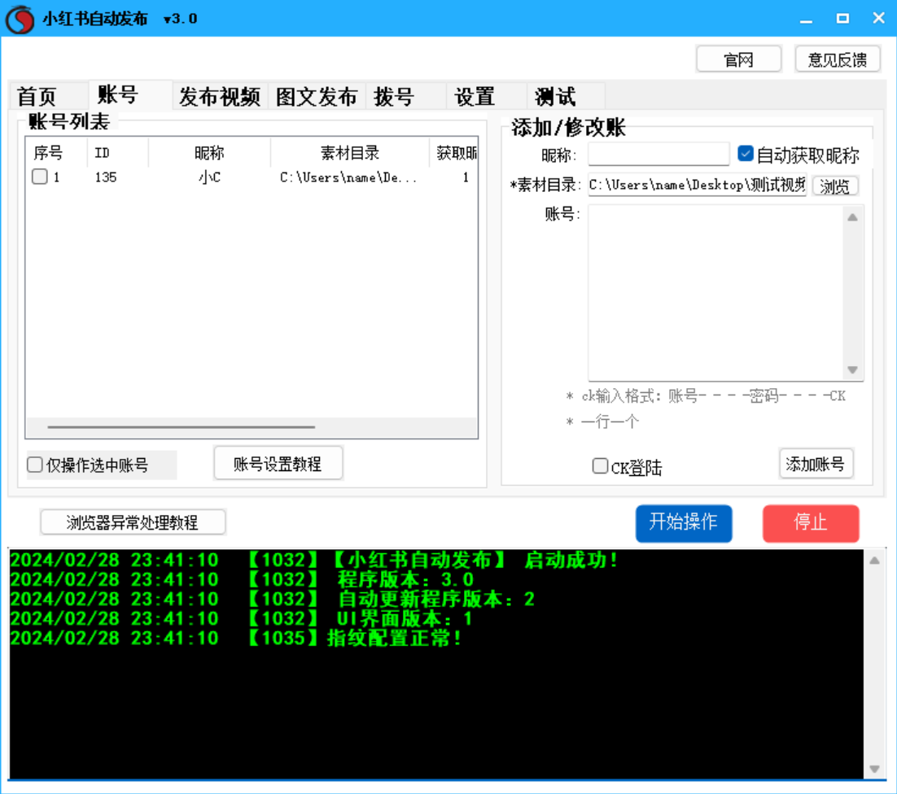Click 浏览 to pick material folder
Screen dimensions: 897x794
click(834, 185)
